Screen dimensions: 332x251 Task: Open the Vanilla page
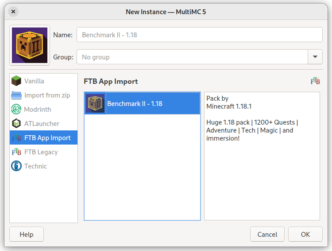(x=44, y=81)
